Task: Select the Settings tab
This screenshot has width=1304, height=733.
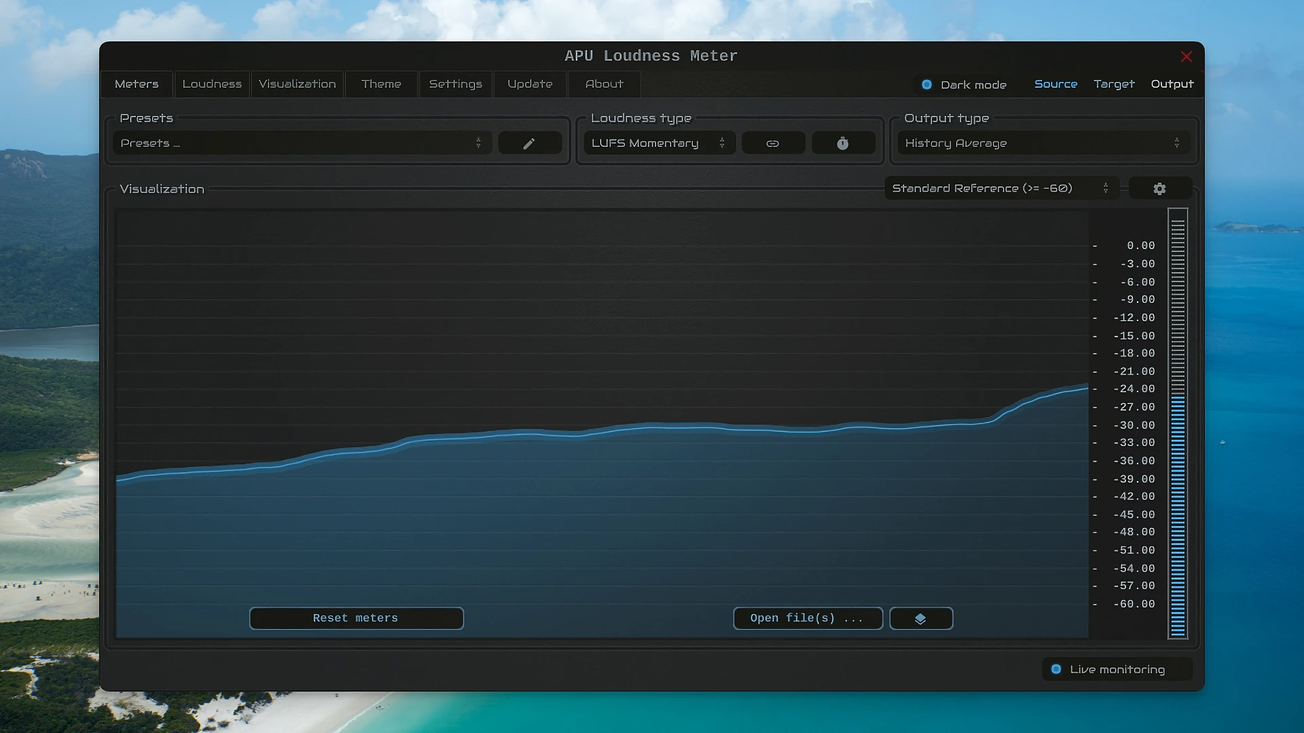Action: (x=455, y=83)
